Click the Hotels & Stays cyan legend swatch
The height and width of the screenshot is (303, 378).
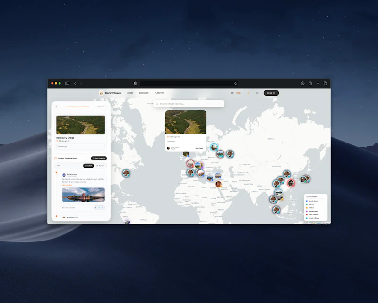click(x=307, y=218)
